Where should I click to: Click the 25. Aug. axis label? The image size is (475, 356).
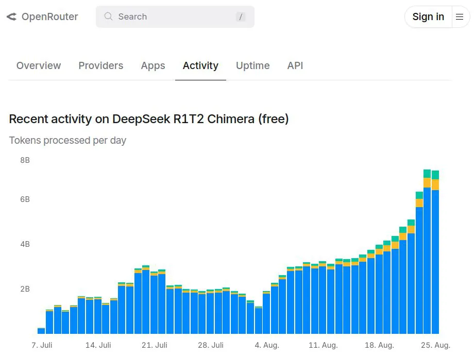tap(436, 345)
